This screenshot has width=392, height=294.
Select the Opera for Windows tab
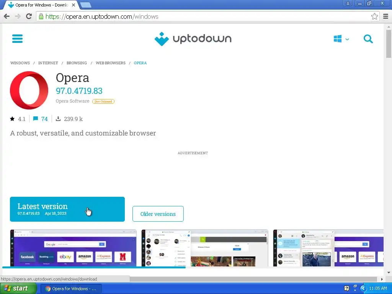[x=41, y=5]
